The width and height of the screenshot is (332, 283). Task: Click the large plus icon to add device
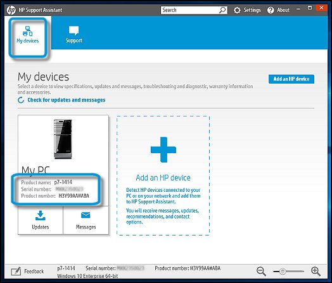point(163,150)
